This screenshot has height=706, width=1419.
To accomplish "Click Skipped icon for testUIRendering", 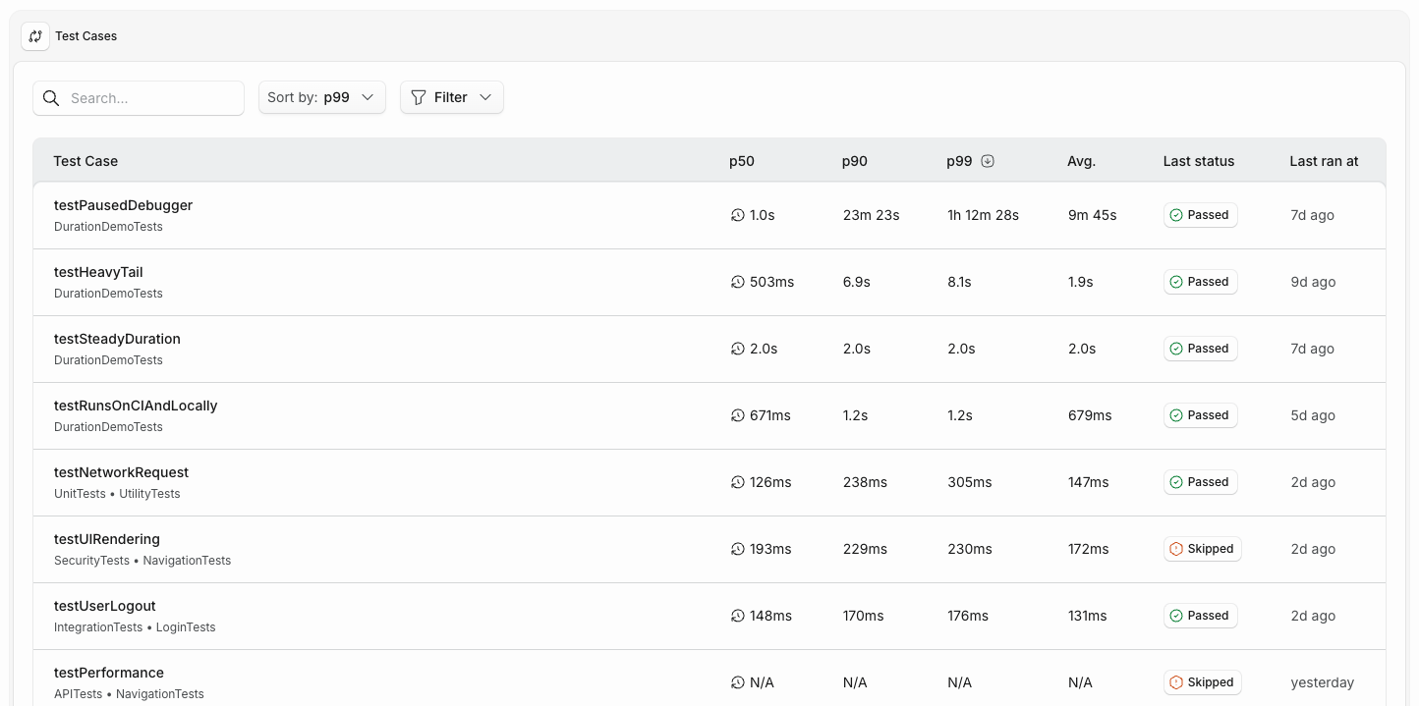I will tap(1176, 549).
